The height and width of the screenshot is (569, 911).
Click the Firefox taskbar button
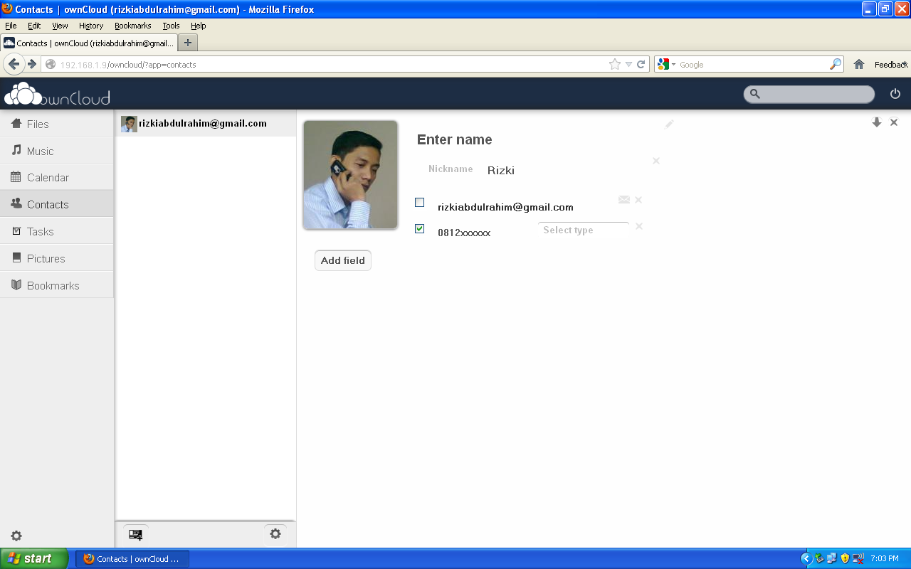point(132,559)
